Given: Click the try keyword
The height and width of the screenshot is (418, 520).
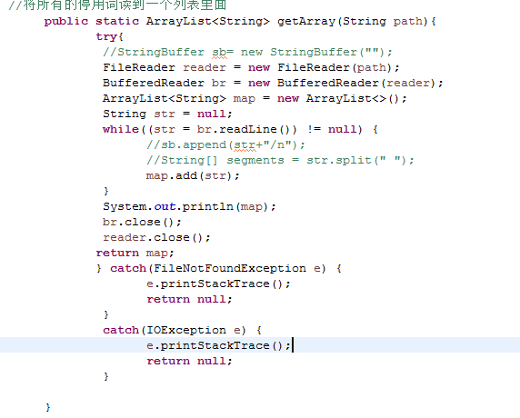Looking at the screenshot, I should (106, 36).
